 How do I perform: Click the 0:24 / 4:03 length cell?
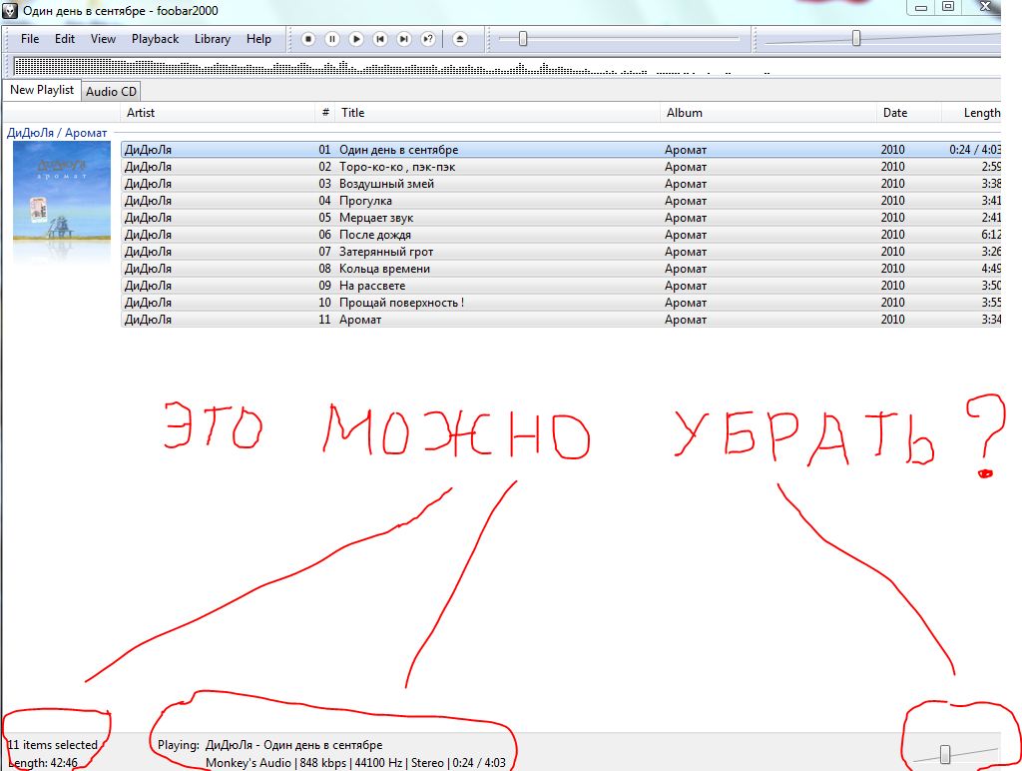(975, 150)
